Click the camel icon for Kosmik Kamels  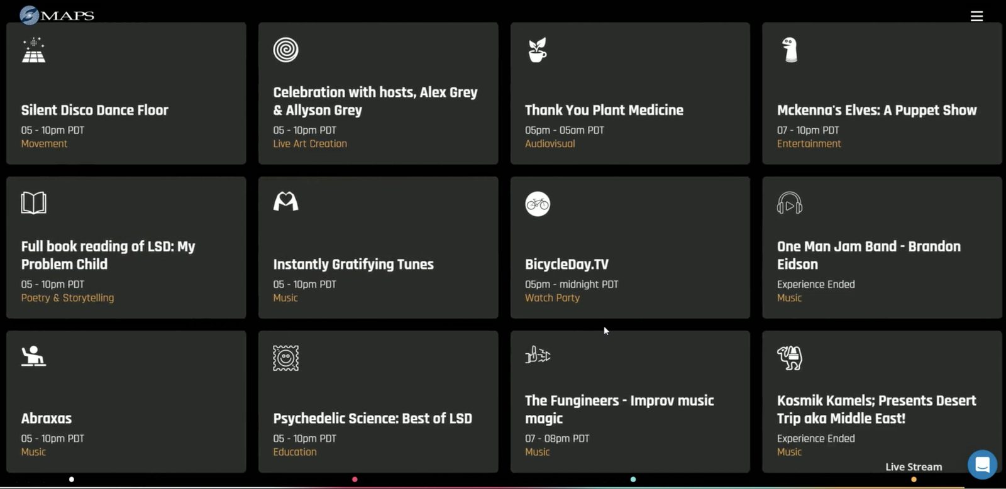790,358
